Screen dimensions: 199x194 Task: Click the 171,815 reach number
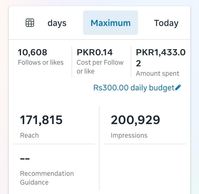pos(41,120)
